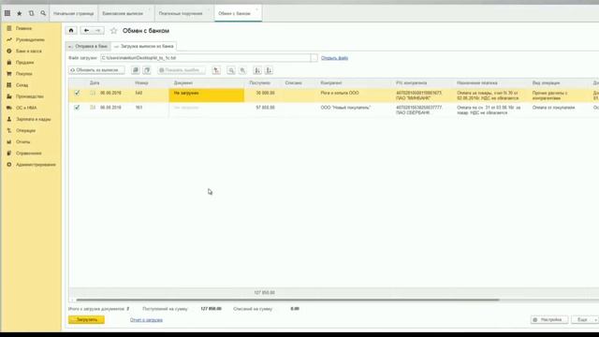Switch to the Начальная страница tab
The width and height of the screenshot is (599, 337).
coord(73,13)
